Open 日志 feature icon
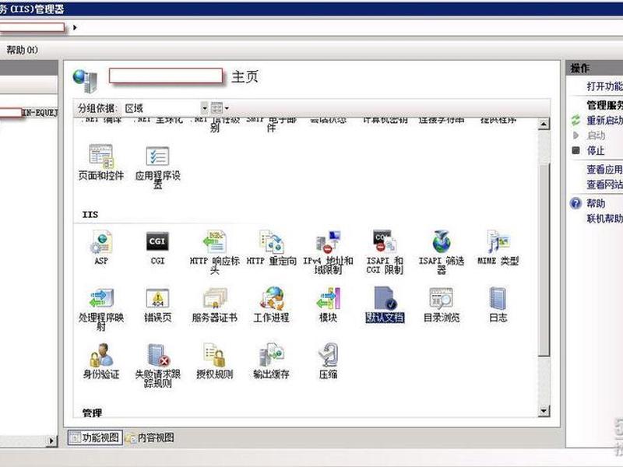Image resolution: width=623 pixels, height=467 pixels. pos(498,305)
